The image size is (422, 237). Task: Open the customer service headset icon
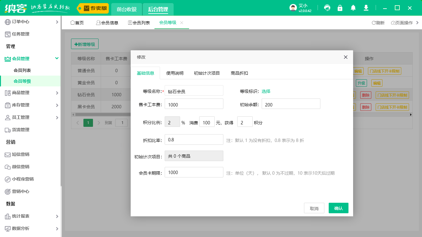tap(327, 8)
